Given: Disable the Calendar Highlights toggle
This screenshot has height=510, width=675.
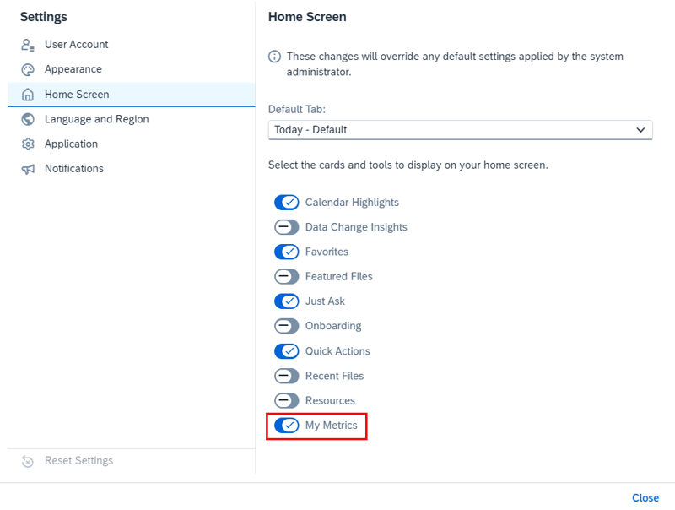Looking at the screenshot, I should point(287,202).
